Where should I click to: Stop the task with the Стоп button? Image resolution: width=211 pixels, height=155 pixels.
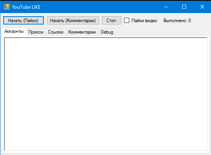click(111, 21)
